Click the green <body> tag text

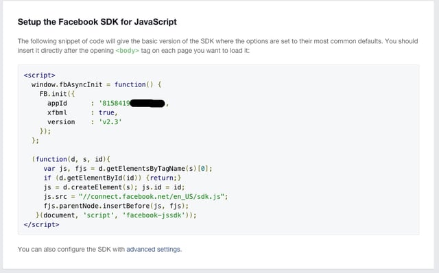click(127, 51)
